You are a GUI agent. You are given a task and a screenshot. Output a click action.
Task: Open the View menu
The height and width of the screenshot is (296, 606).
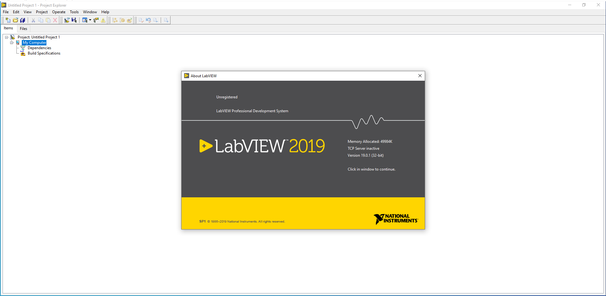pos(27,12)
